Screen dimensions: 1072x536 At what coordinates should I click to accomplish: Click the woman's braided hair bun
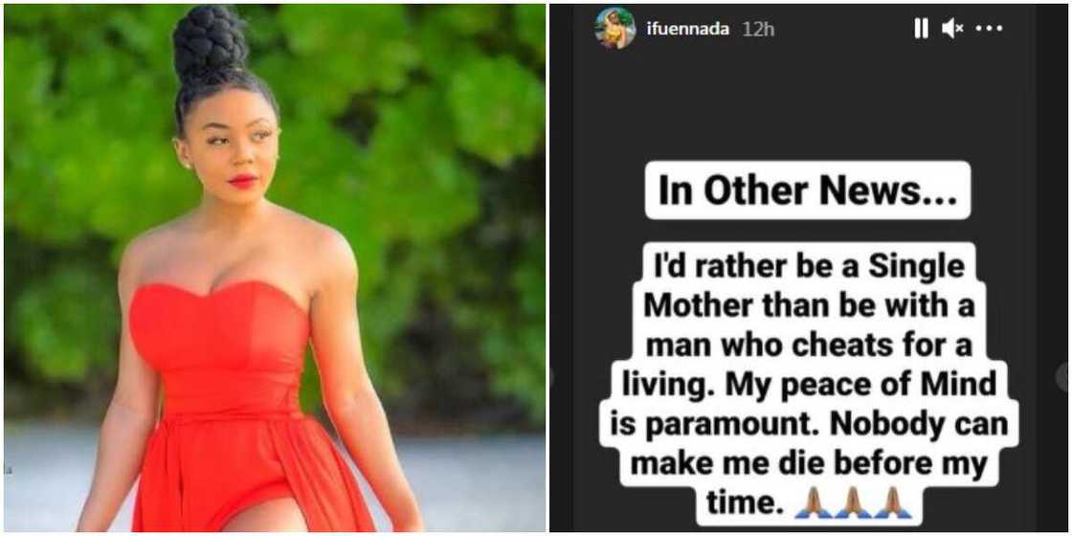tap(210, 43)
